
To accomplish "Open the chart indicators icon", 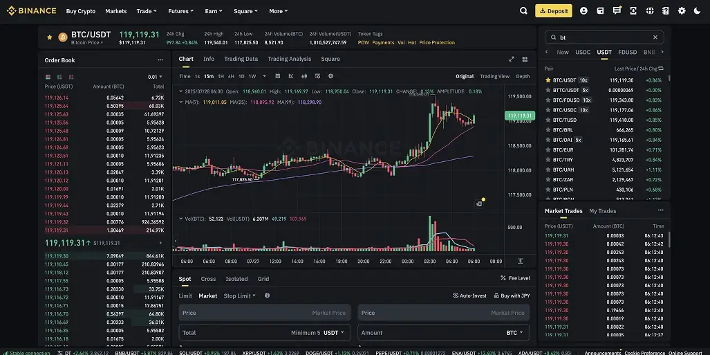I will point(317,76).
